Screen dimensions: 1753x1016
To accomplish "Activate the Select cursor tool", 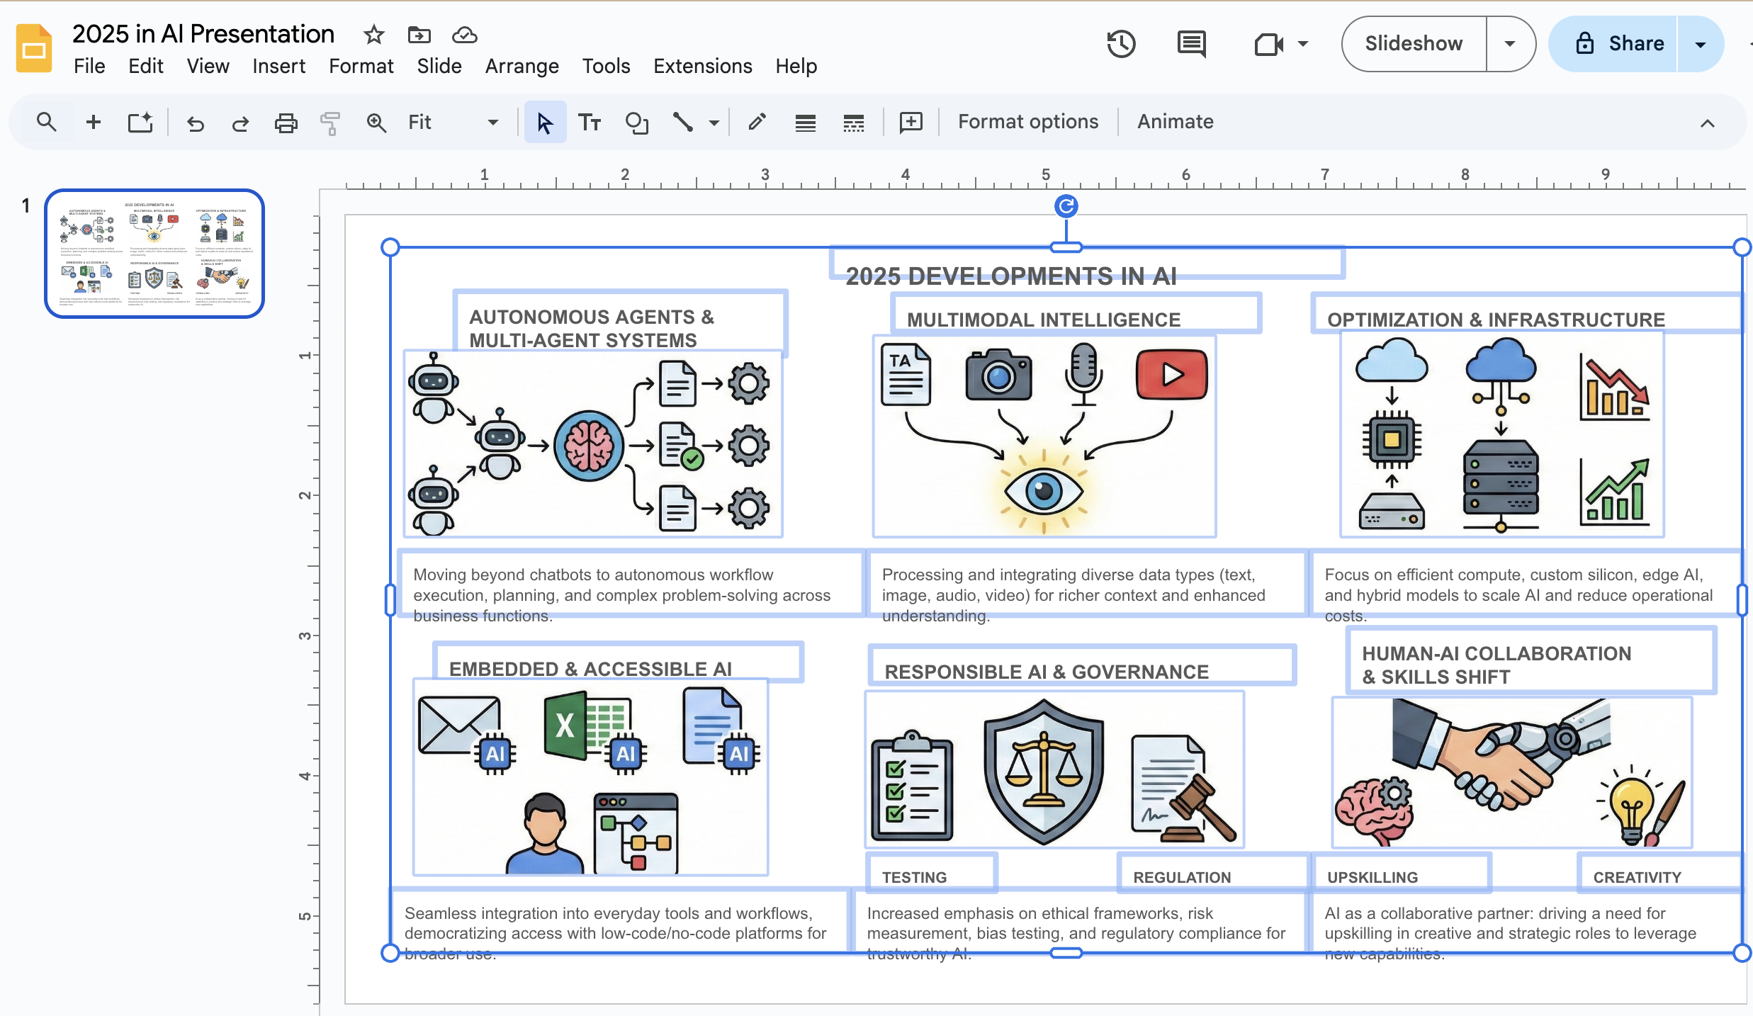I will pyautogui.click(x=544, y=123).
